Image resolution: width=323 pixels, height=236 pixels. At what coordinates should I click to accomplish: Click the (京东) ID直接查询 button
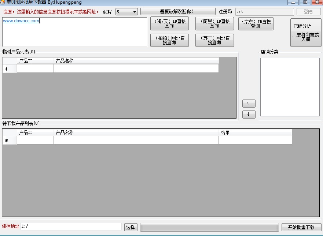click(x=256, y=24)
